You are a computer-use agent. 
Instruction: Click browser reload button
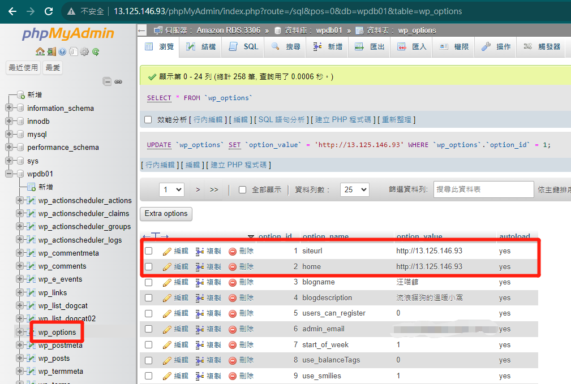point(49,11)
